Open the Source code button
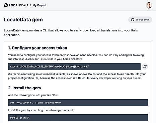Image resolution: width=156 pixels, height=123 pixels. pos(140,20)
